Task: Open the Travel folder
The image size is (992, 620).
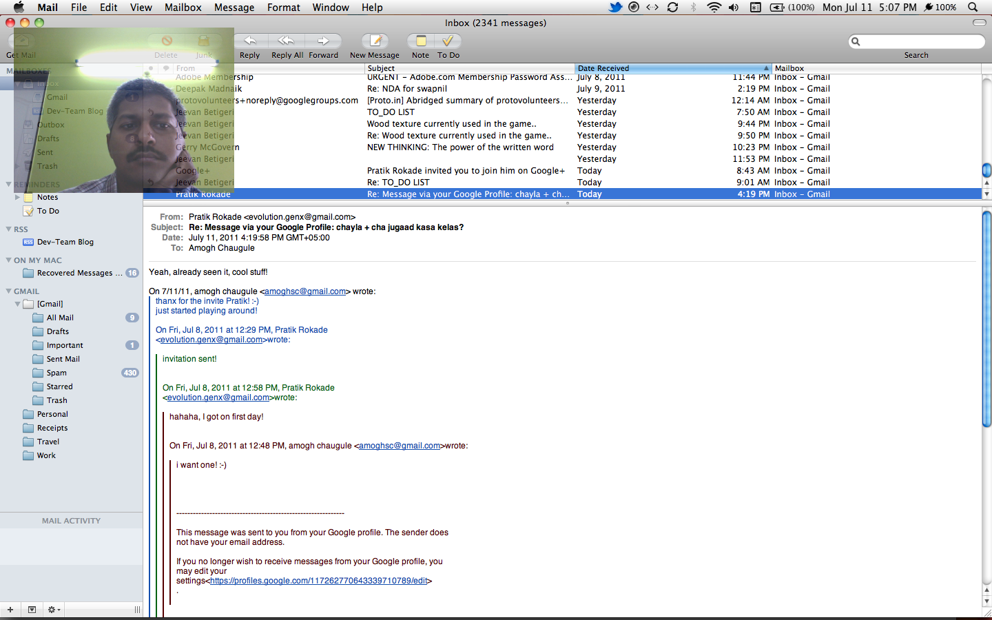Action: (x=48, y=442)
